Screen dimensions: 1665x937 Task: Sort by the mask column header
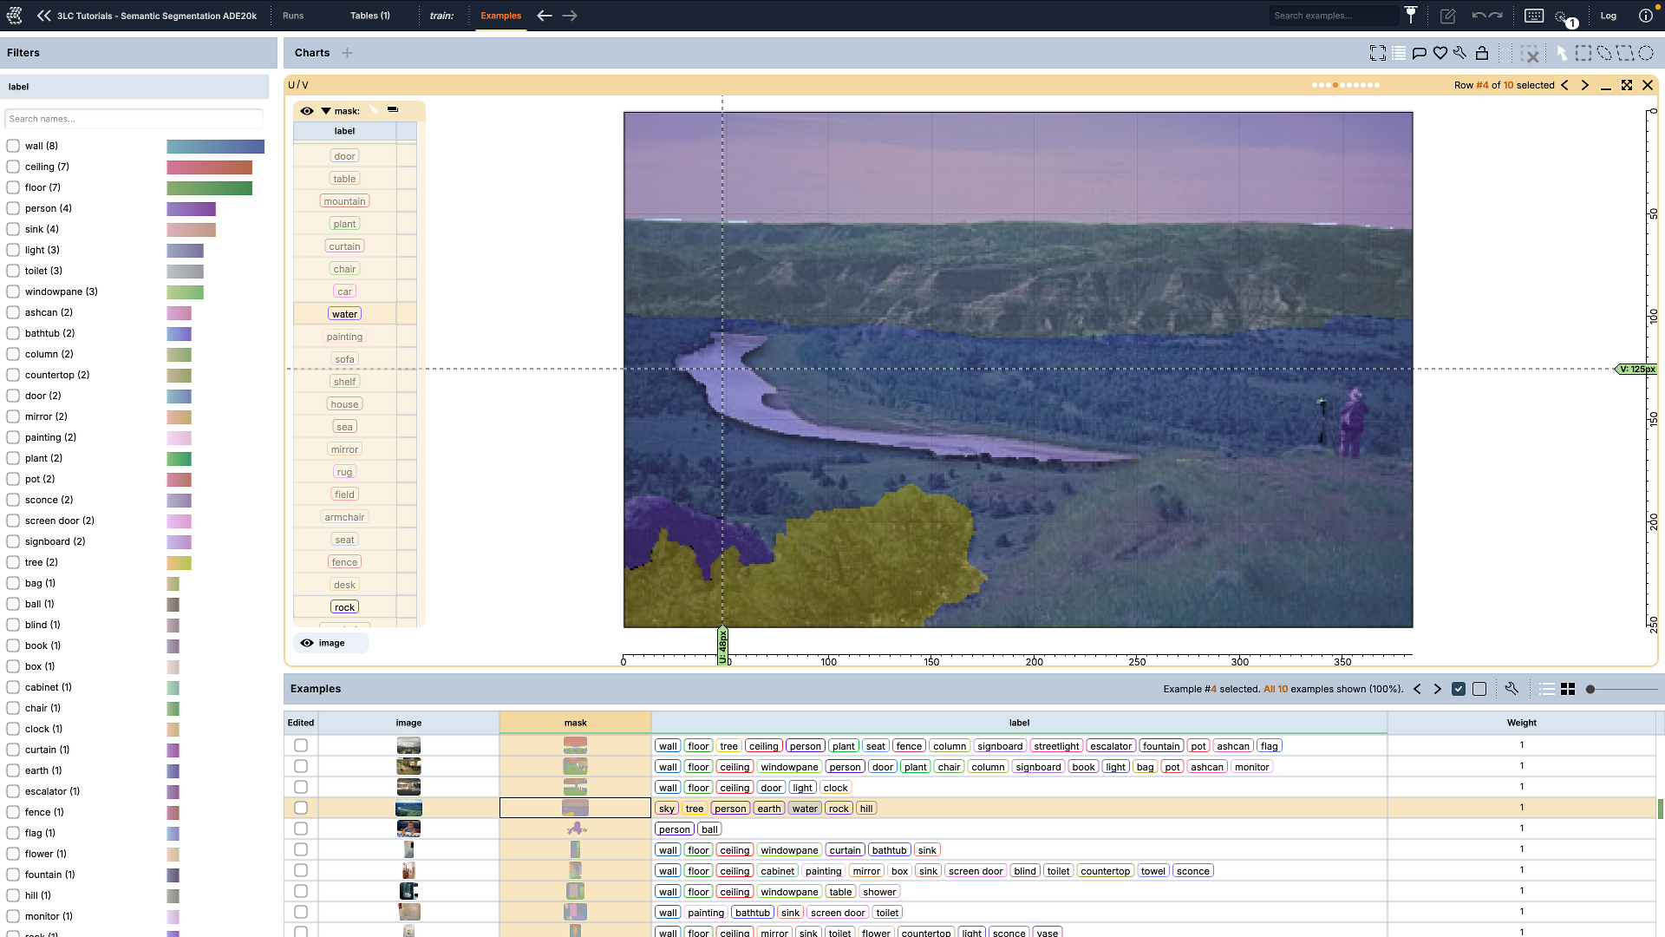click(575, 723)
